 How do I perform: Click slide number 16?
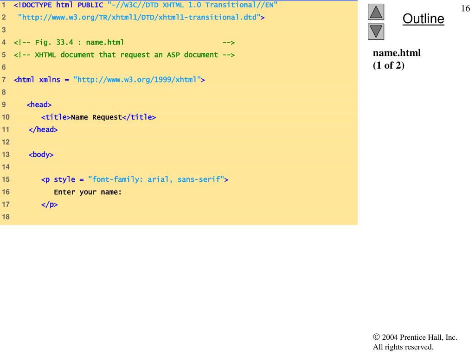(465, 8)
